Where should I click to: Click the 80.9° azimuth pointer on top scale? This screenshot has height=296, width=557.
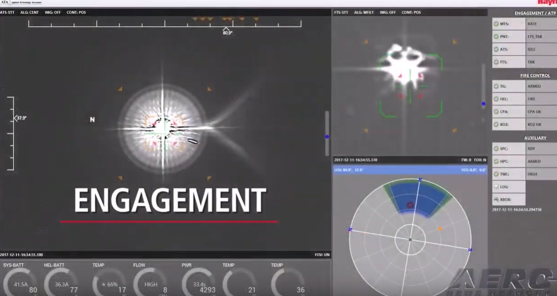coord(227,29)
